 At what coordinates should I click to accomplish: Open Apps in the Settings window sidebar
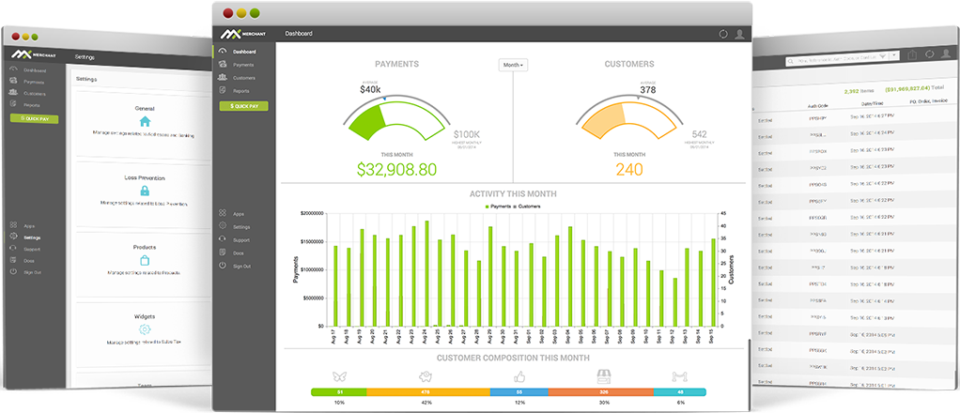(29, 226)
